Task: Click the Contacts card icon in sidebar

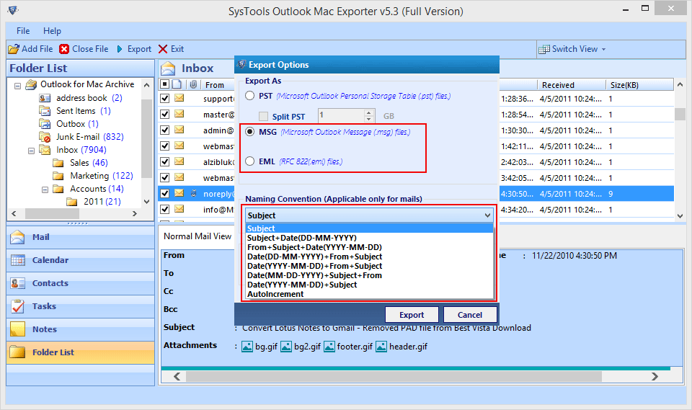Action: (17, 283)
